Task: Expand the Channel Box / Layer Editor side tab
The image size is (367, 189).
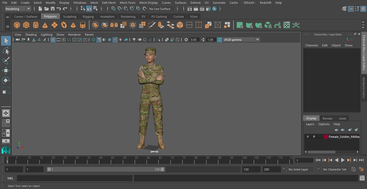Action: [364, 53]
